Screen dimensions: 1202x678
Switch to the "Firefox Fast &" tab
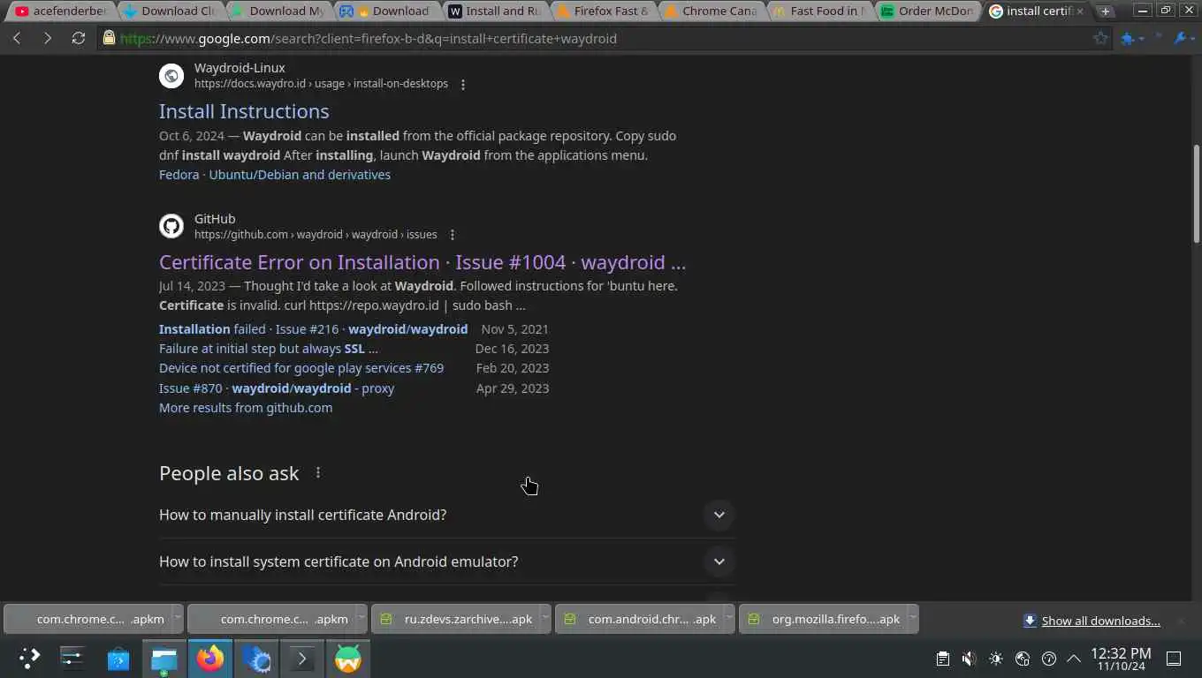(603, 11)
